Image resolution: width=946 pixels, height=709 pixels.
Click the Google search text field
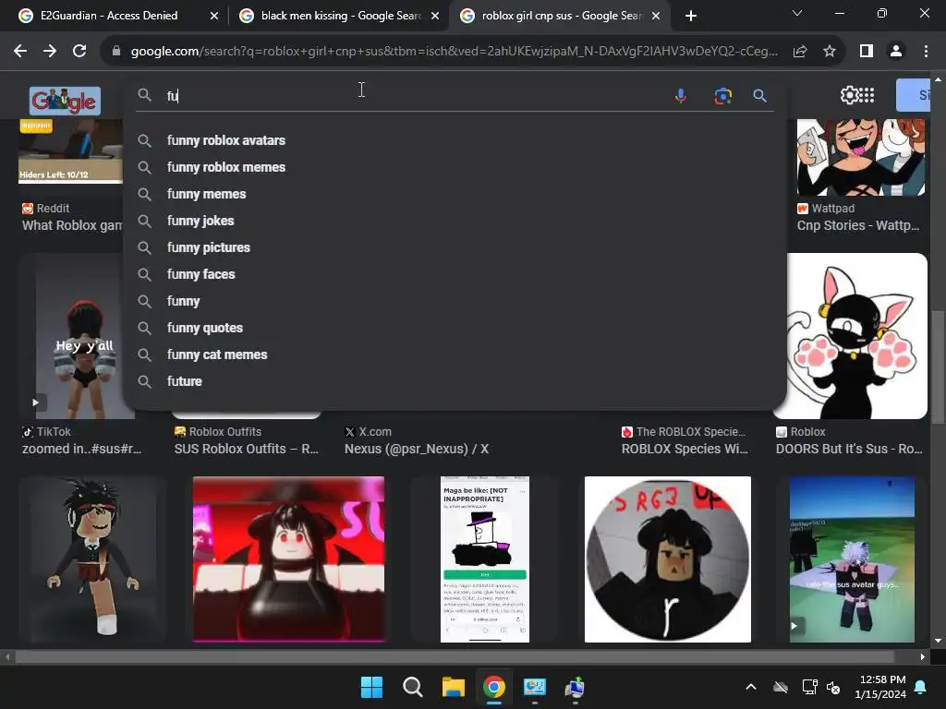[x=417, y=95]
